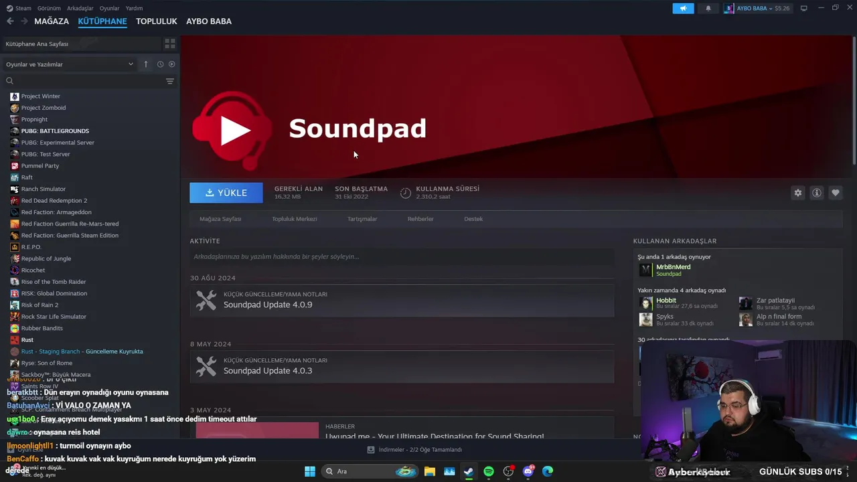Click the activity comment input field
This screenshot has height=482, width=857.
tap(402, 256)
